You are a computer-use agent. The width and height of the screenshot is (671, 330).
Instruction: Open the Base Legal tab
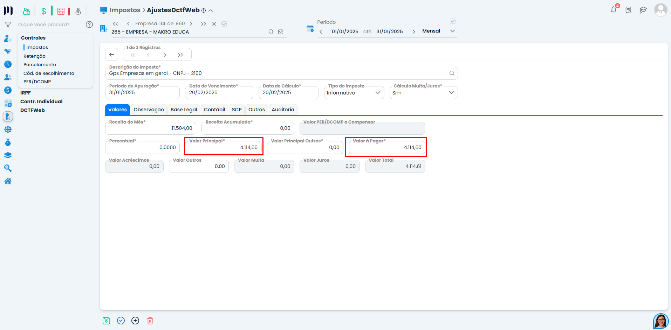[x=184, y=110]
